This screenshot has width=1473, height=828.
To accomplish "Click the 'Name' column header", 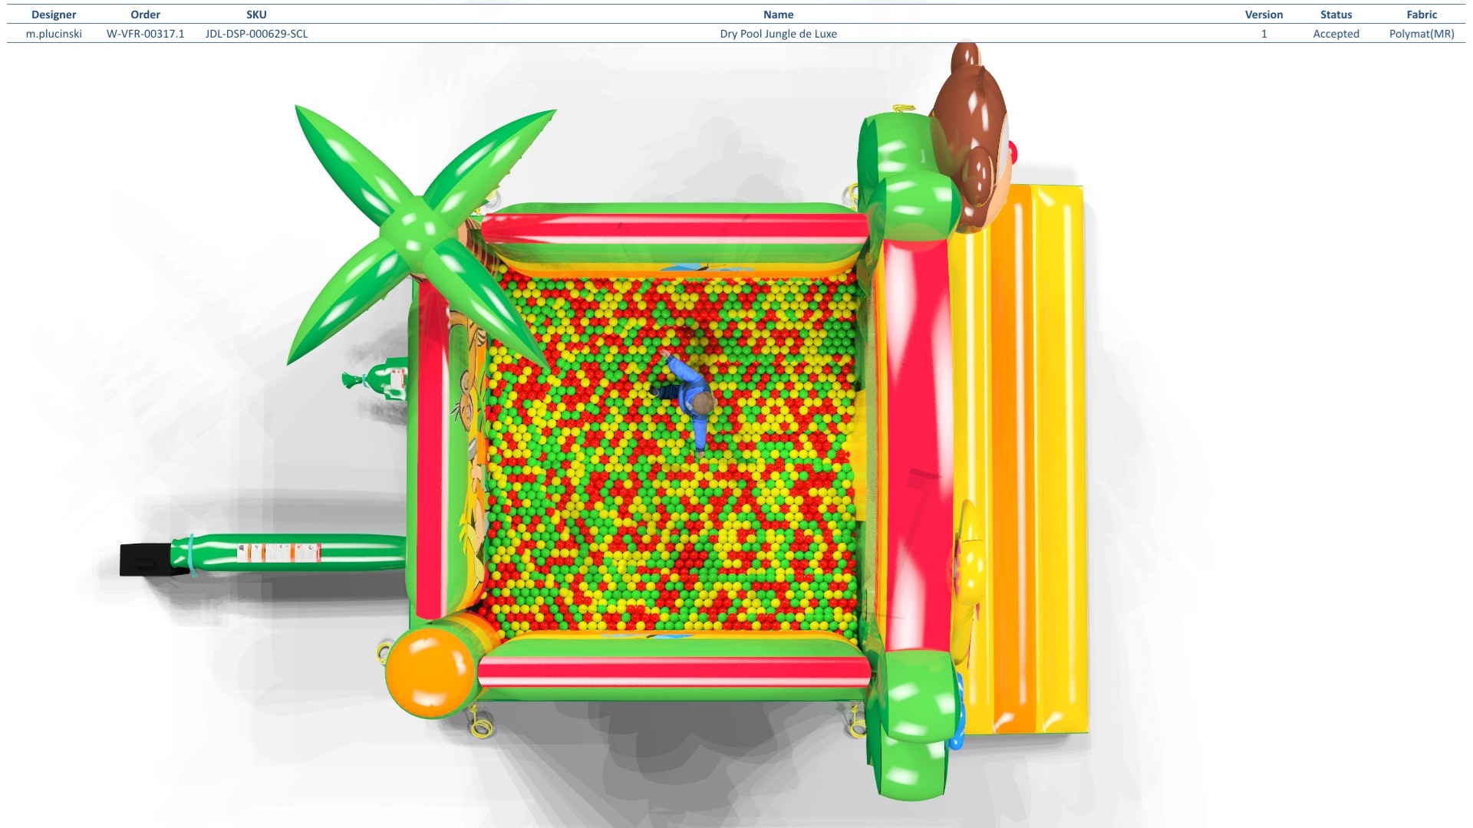I will point(778,15).
